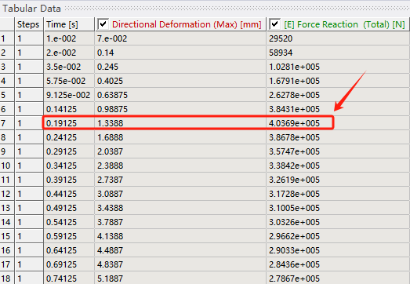
Task: Select deformation cell 4.4887
Action: coord(180,251)
